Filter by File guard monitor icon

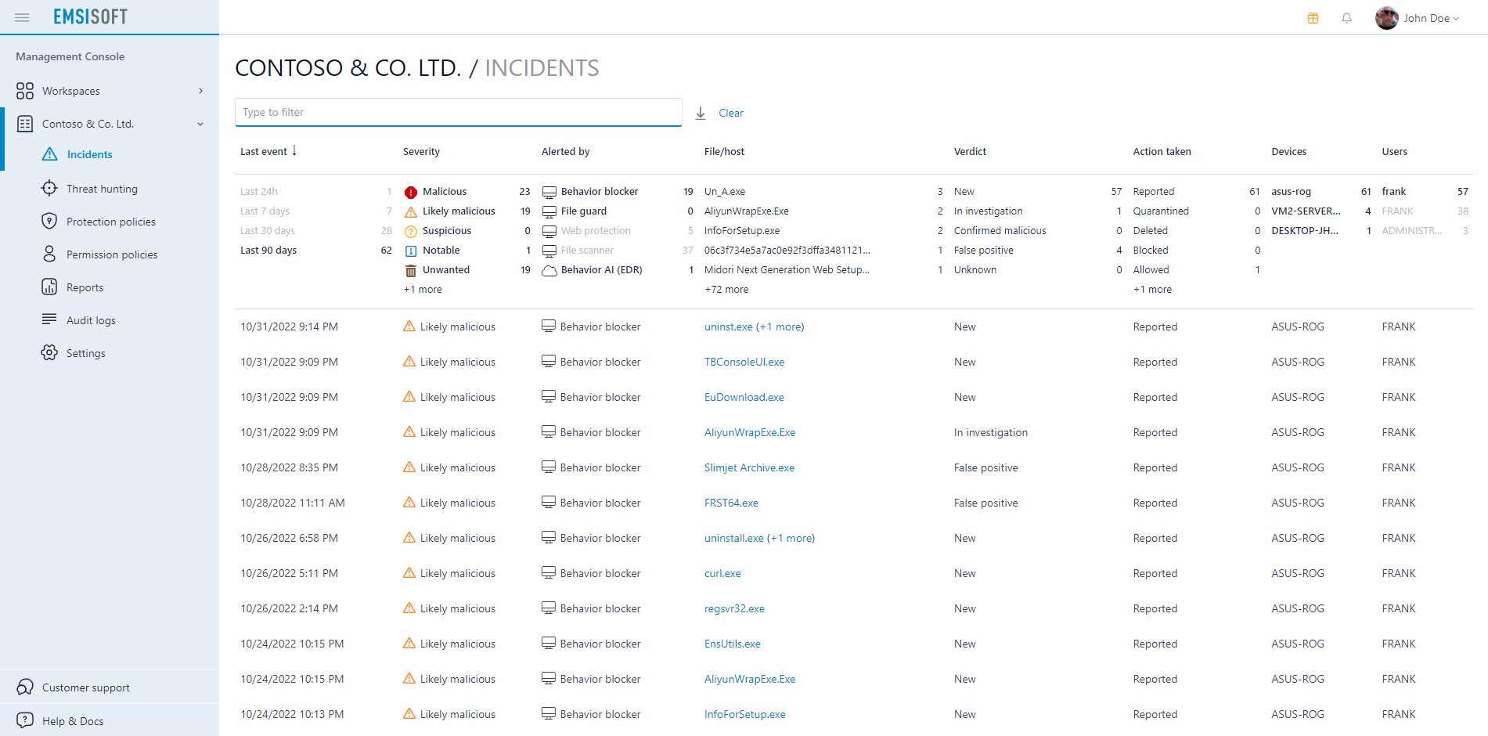tap(549, 211)
